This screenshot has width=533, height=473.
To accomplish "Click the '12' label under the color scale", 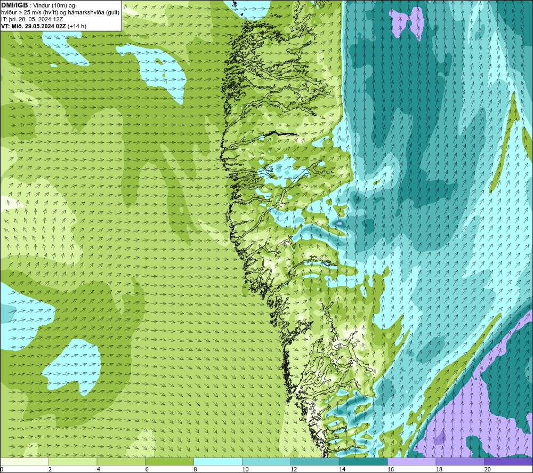I will [x=294, y=469].
